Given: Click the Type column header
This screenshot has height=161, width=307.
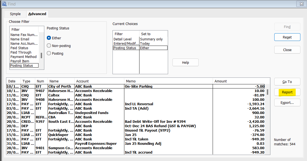Looking at the screenshot, I should [x=28, y=81].
